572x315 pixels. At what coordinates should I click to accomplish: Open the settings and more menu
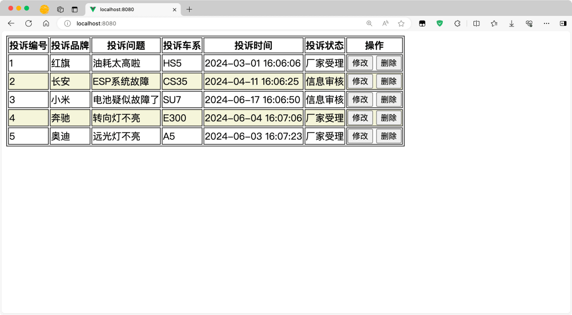pos(547,23)
